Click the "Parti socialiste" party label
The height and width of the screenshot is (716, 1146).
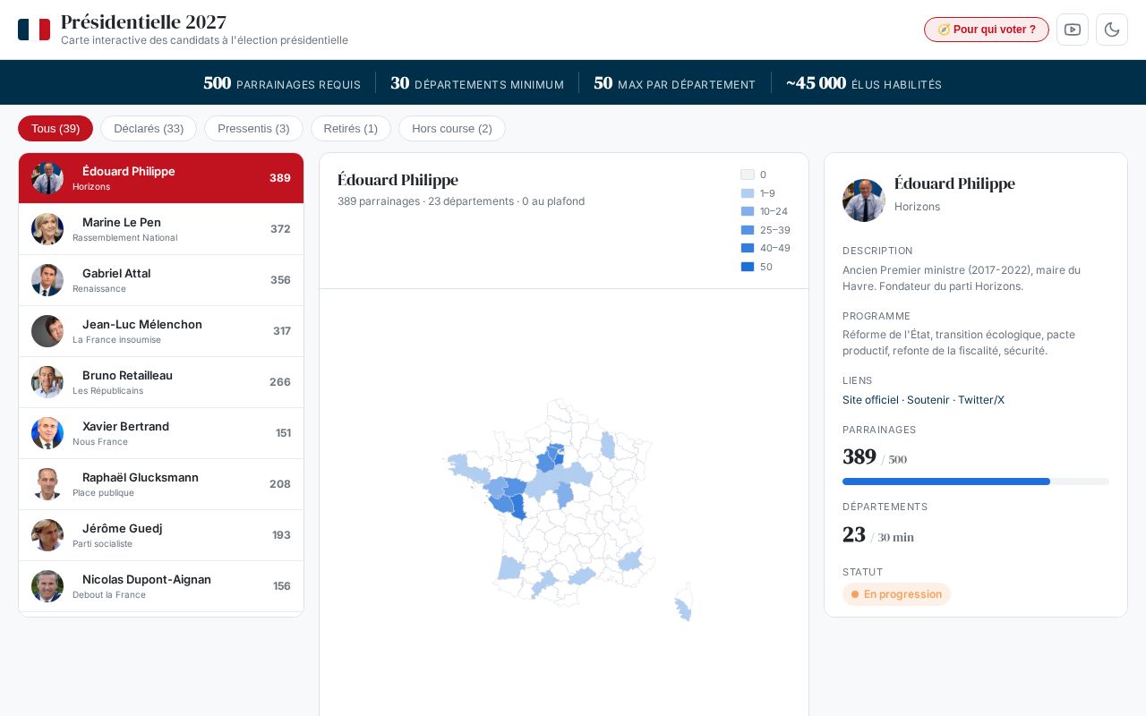(x=102, y=543)
